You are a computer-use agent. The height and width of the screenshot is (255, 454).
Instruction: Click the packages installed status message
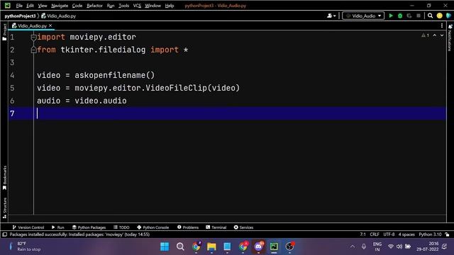tap(79, 234)
